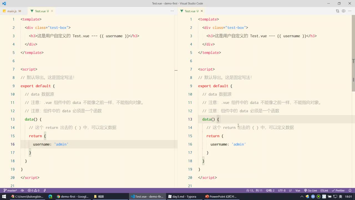355x200 pixels.
Task: Change encoding via UTF-8 indicator
Action: coord(282,191)
